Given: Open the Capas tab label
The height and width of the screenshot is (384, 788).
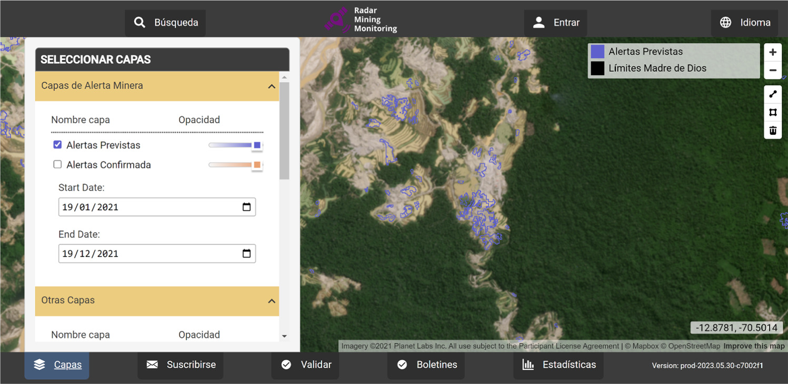Looking at the screenshot, I should (x=68, y=365).
